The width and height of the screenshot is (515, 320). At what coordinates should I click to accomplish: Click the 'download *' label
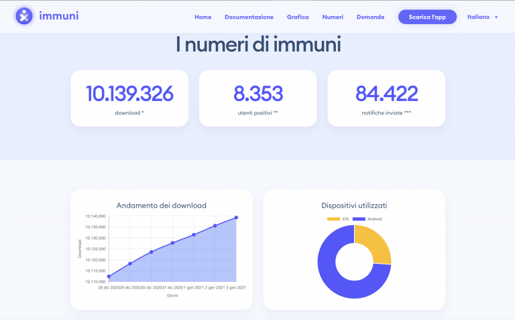coord(129,112)
